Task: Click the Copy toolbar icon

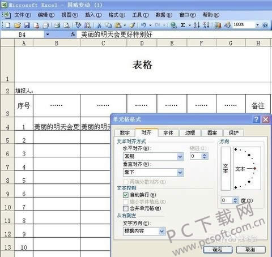Action: (x=108, y=25)
